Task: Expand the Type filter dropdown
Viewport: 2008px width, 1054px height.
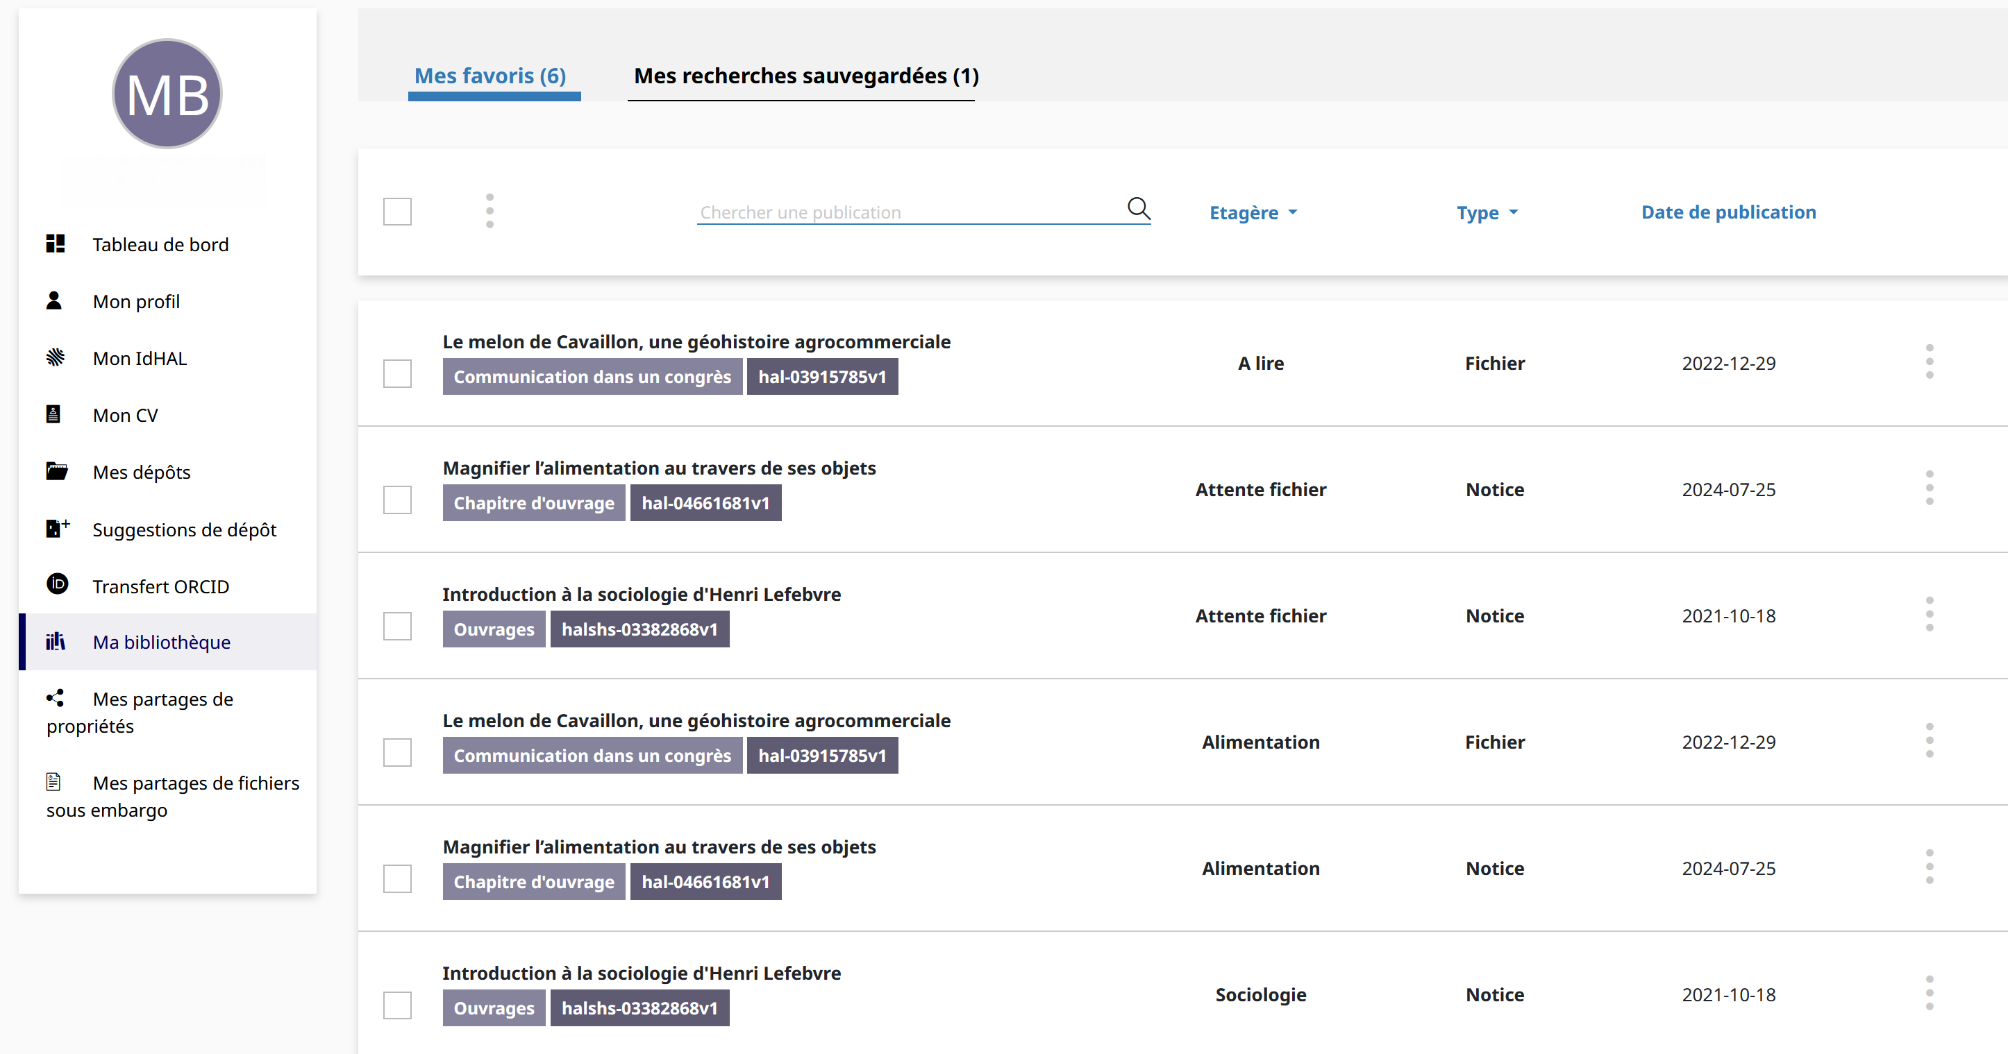Action: 1487,212
